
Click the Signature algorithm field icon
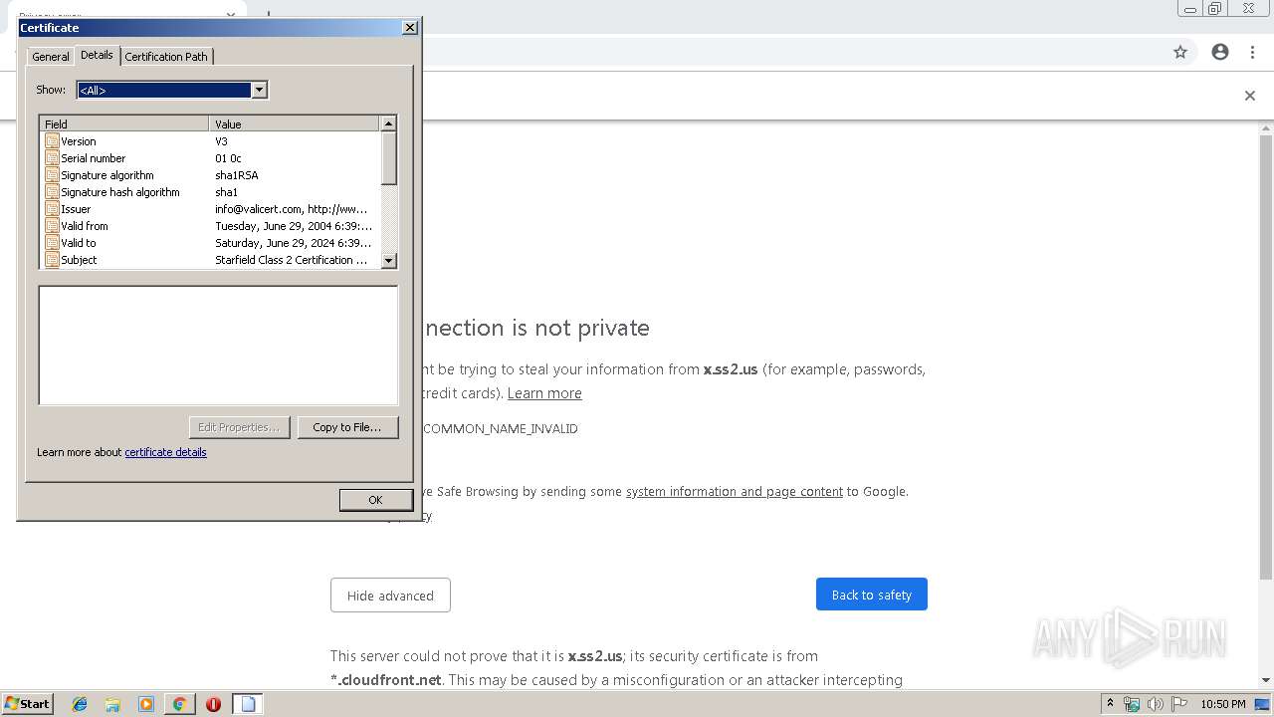(52, 175)
